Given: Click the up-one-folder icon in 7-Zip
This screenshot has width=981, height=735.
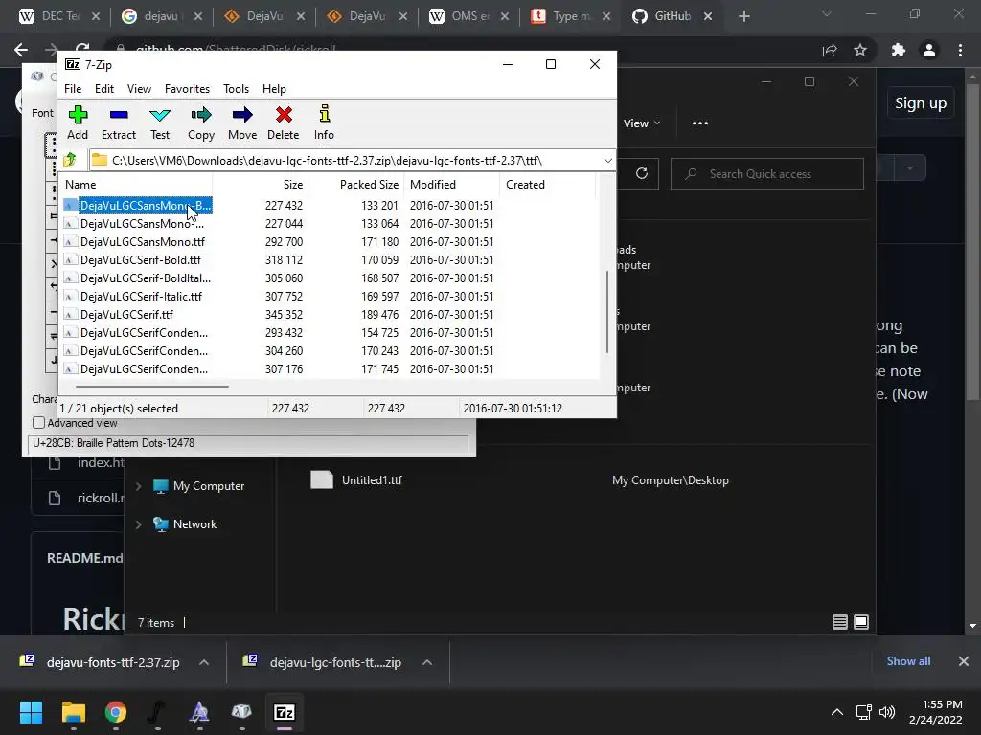Looking at the screenshot, I should coord(70,161).
